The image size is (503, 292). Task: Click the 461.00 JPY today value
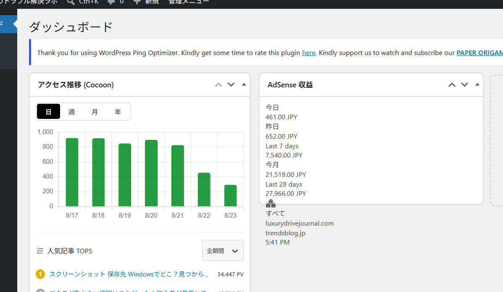click(281, 117)
